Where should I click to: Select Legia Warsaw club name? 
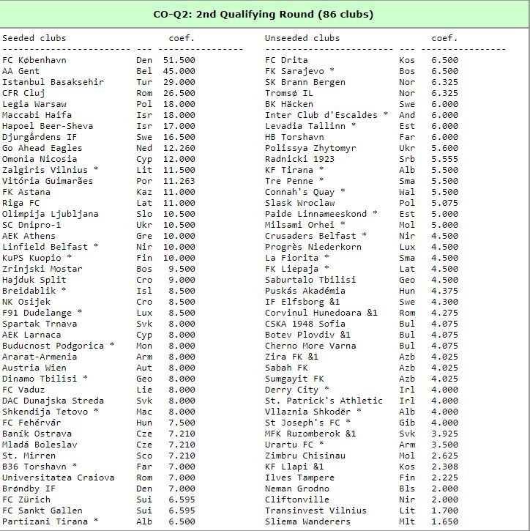pyautogui.click(x=34, y=104)
